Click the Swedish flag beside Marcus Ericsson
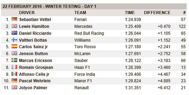The height and width of the screenshot is (95, 189). point(14,60)
